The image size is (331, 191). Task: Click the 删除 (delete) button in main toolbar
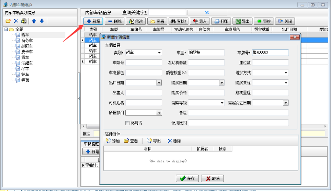[x=115, y=21]
